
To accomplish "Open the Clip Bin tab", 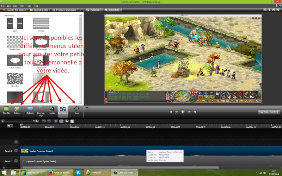I will point(6,111).
